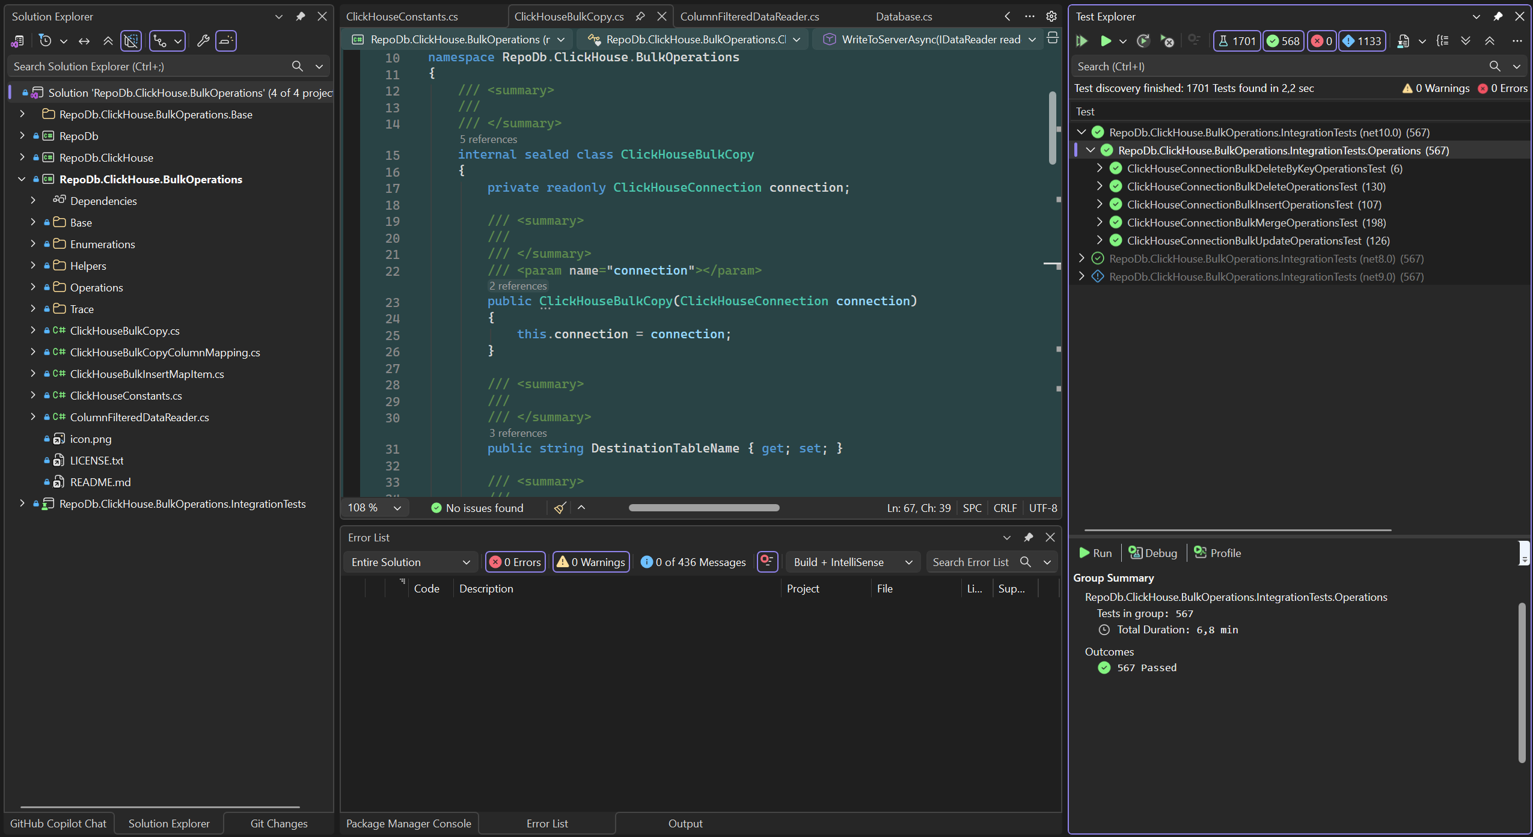Image resolution: width=1533 pixels, height=837 pixels.
Task: Toggle the 568 passed tests filter
Action: point(1284,41)
